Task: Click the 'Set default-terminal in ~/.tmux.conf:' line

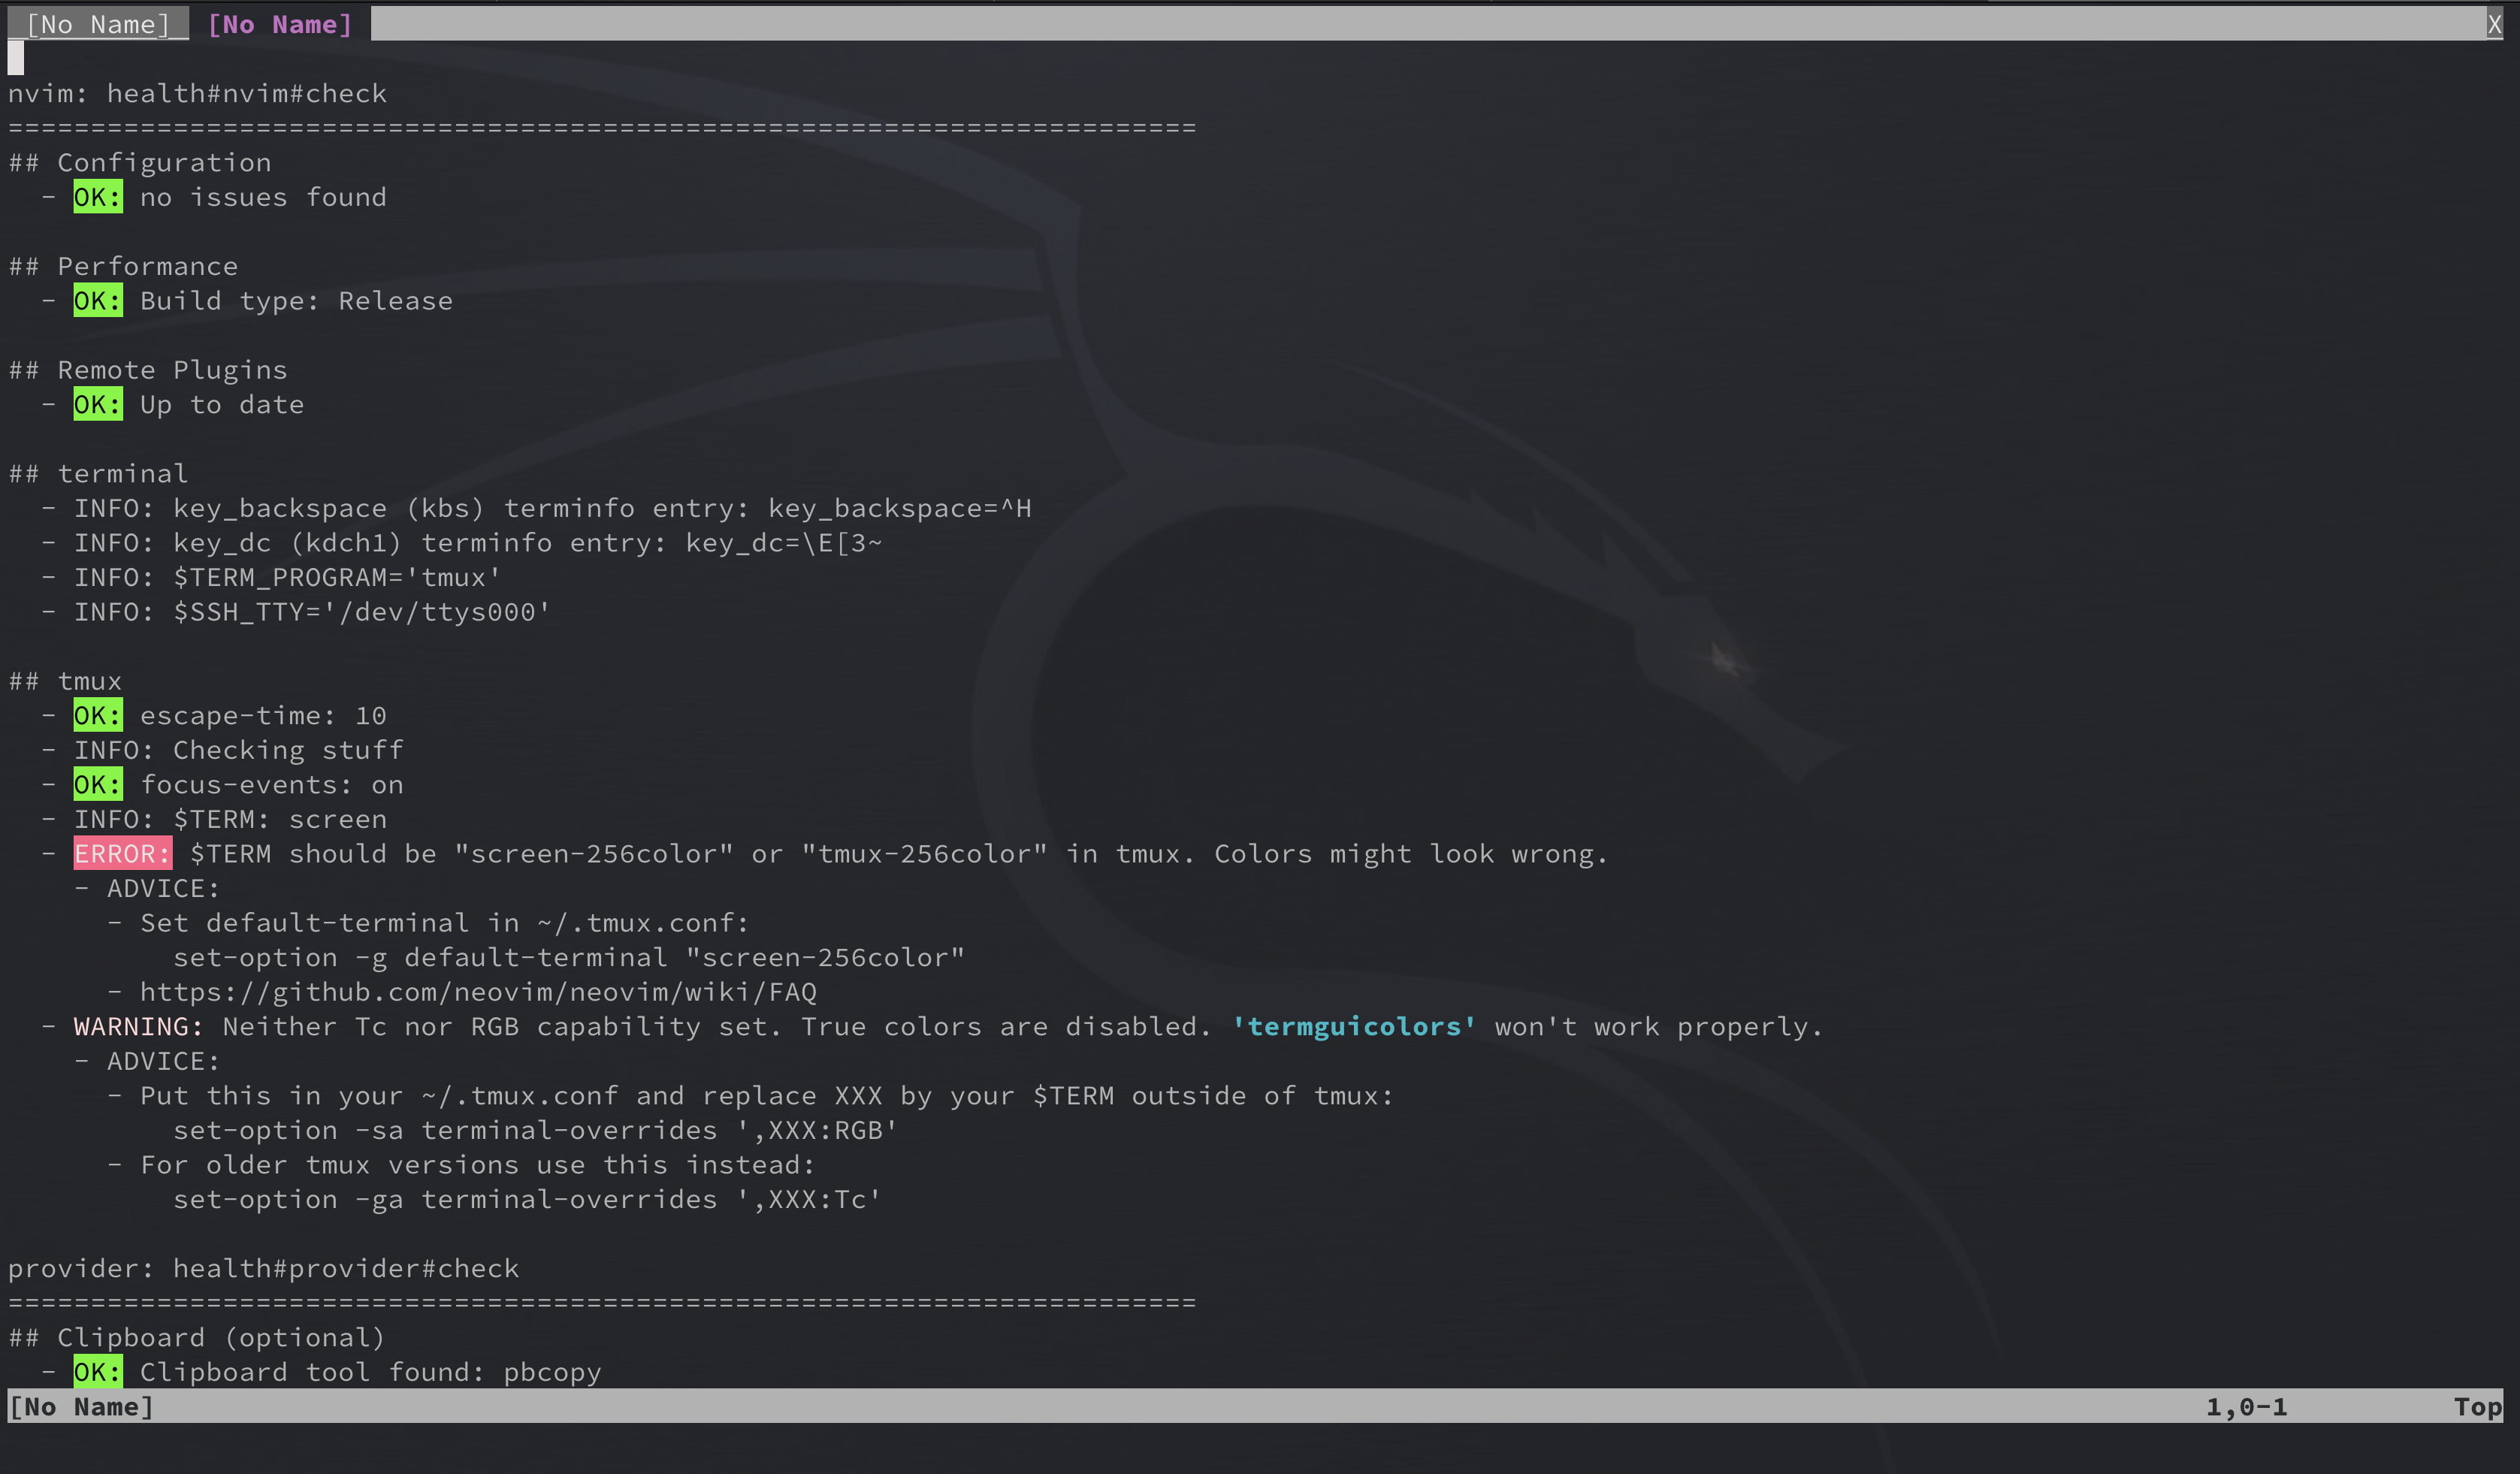Action: tap(445, 923)
